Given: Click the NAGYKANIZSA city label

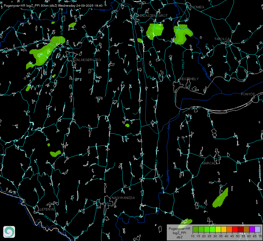Looking at the screenshot, I should click(x=123, y=198).
